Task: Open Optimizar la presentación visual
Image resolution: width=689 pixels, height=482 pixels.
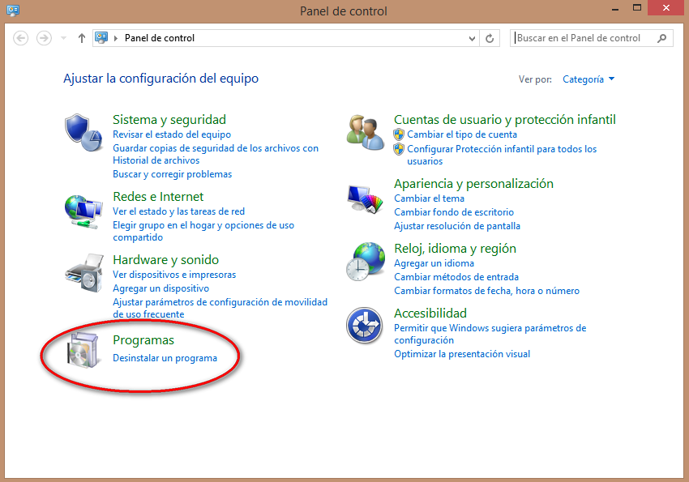Action: coord(462,354)
